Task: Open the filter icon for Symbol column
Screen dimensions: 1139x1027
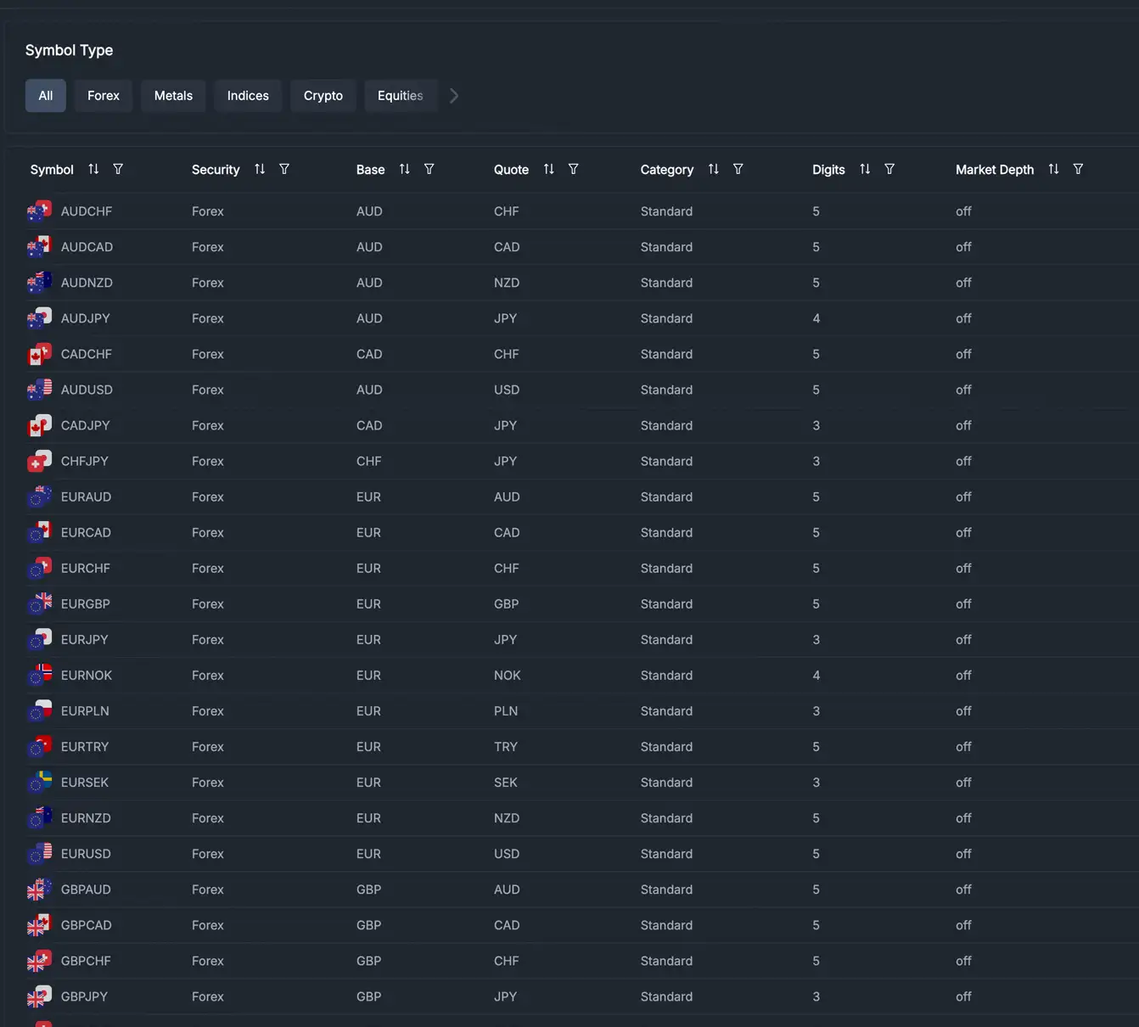Action: click(118, 169)
